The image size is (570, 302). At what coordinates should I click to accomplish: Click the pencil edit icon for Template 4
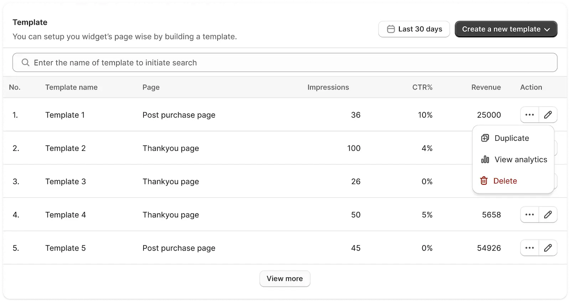click(x=548, y=215)
